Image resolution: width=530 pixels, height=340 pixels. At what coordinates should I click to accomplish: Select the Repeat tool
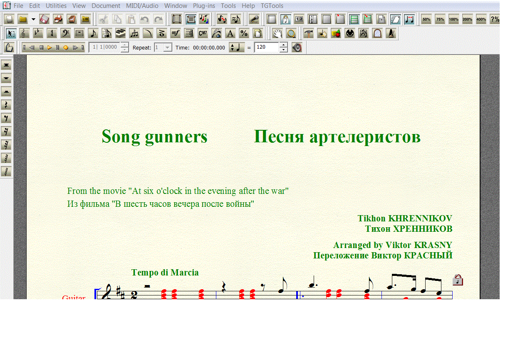pos(189,33)
